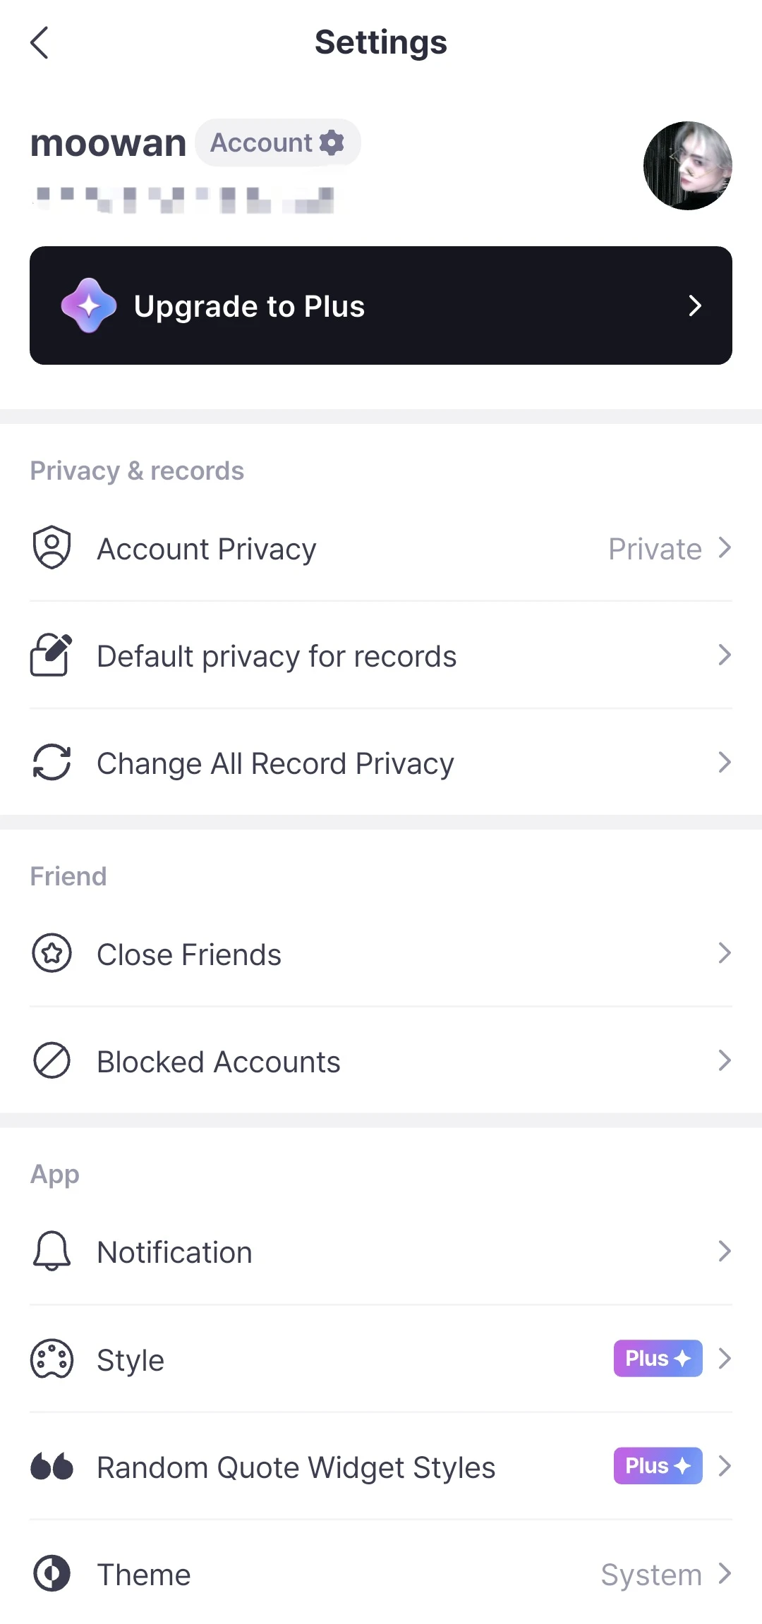This screenshot has height=1624, width=762.
Task: Open the Account settings gear pill
Action: [277, 143]
